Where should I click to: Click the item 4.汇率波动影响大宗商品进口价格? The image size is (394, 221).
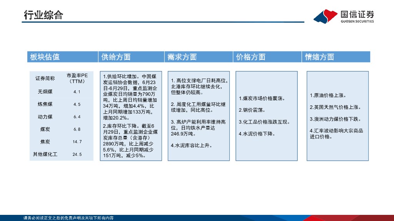336,134
